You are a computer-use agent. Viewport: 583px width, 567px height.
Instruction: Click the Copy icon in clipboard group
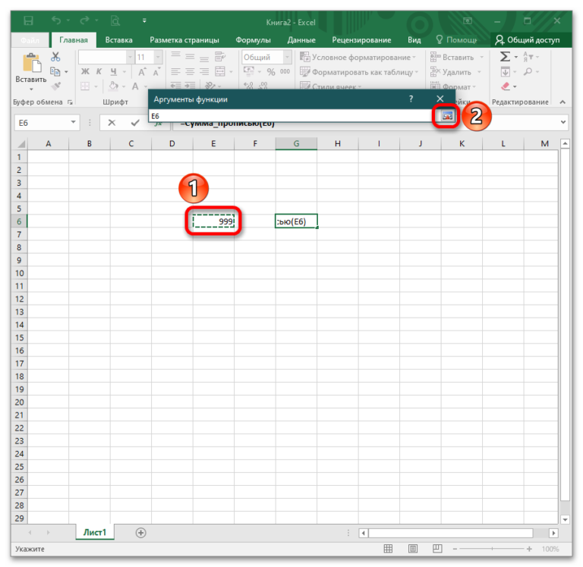[x=55, y=71]
